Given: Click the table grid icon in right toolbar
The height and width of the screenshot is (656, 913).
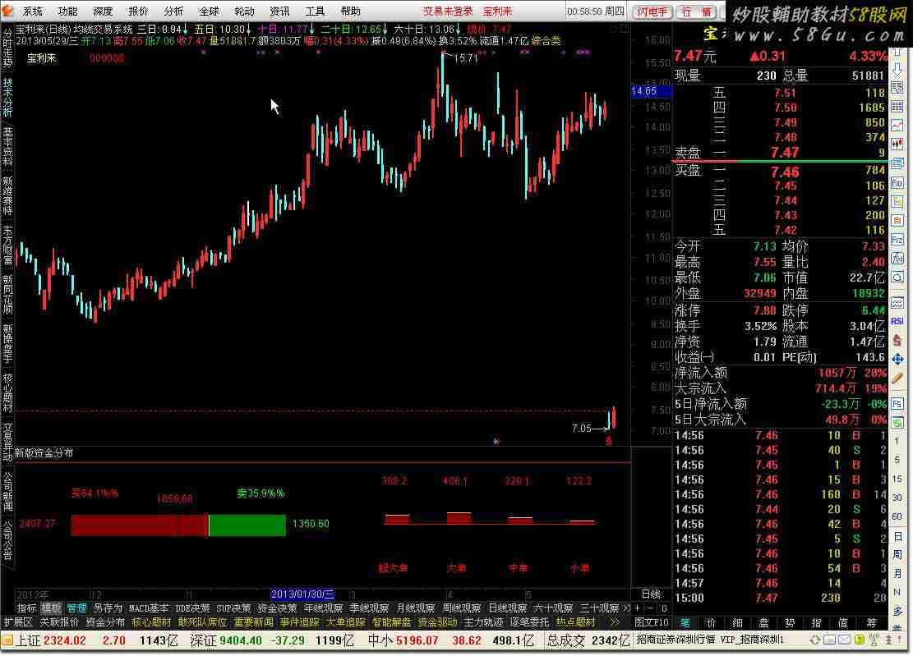Looking at the screenshot, I should [897, 107].
